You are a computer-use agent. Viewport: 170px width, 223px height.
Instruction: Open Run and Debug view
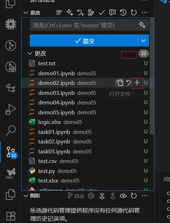tap(11, 109)
